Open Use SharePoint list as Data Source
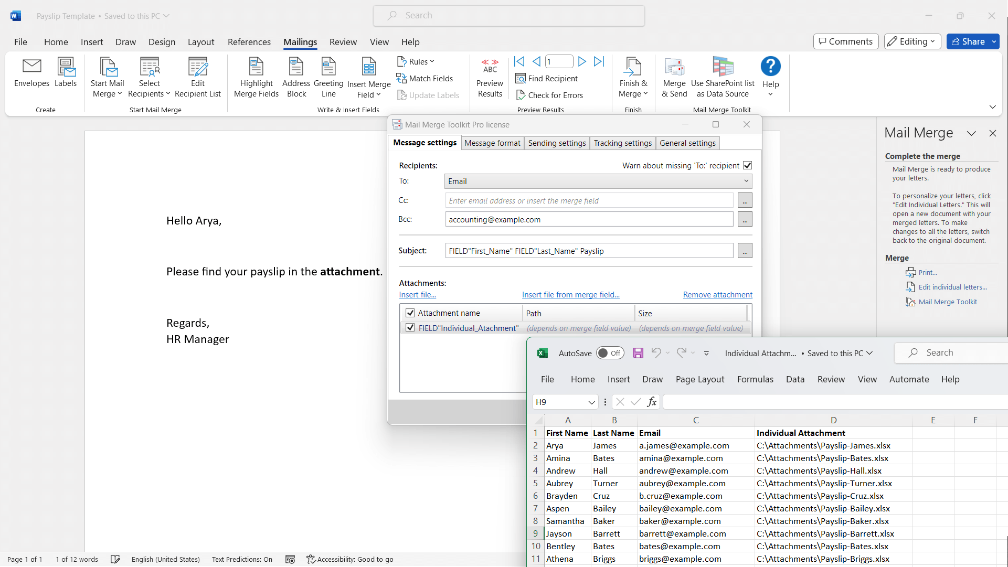This screenshot has width=1008, height=567. (723, 76)
